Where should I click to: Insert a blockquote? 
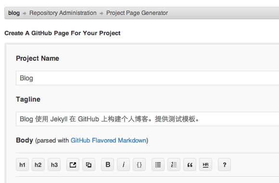click(x=190, y=165)
